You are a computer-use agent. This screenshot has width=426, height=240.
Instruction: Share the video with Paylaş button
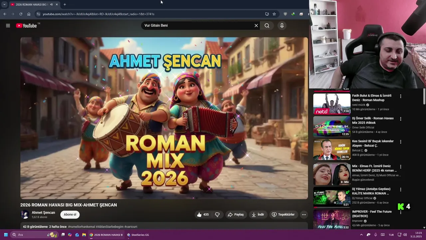coord(236,215)
